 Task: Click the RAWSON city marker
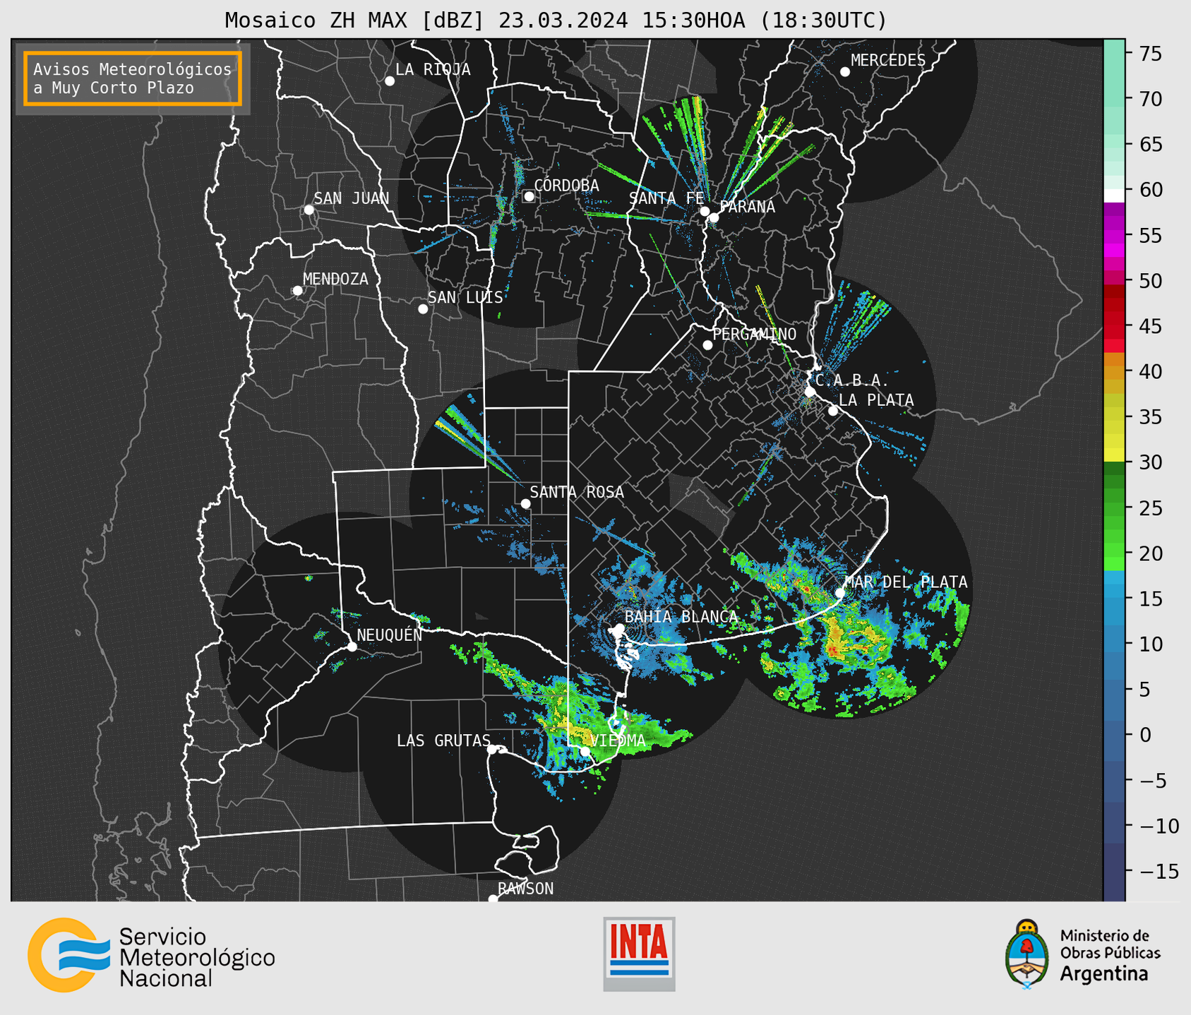coord(493,899)
